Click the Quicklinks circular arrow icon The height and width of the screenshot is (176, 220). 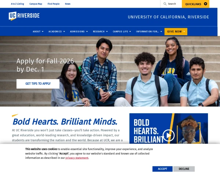click(205, 4)
